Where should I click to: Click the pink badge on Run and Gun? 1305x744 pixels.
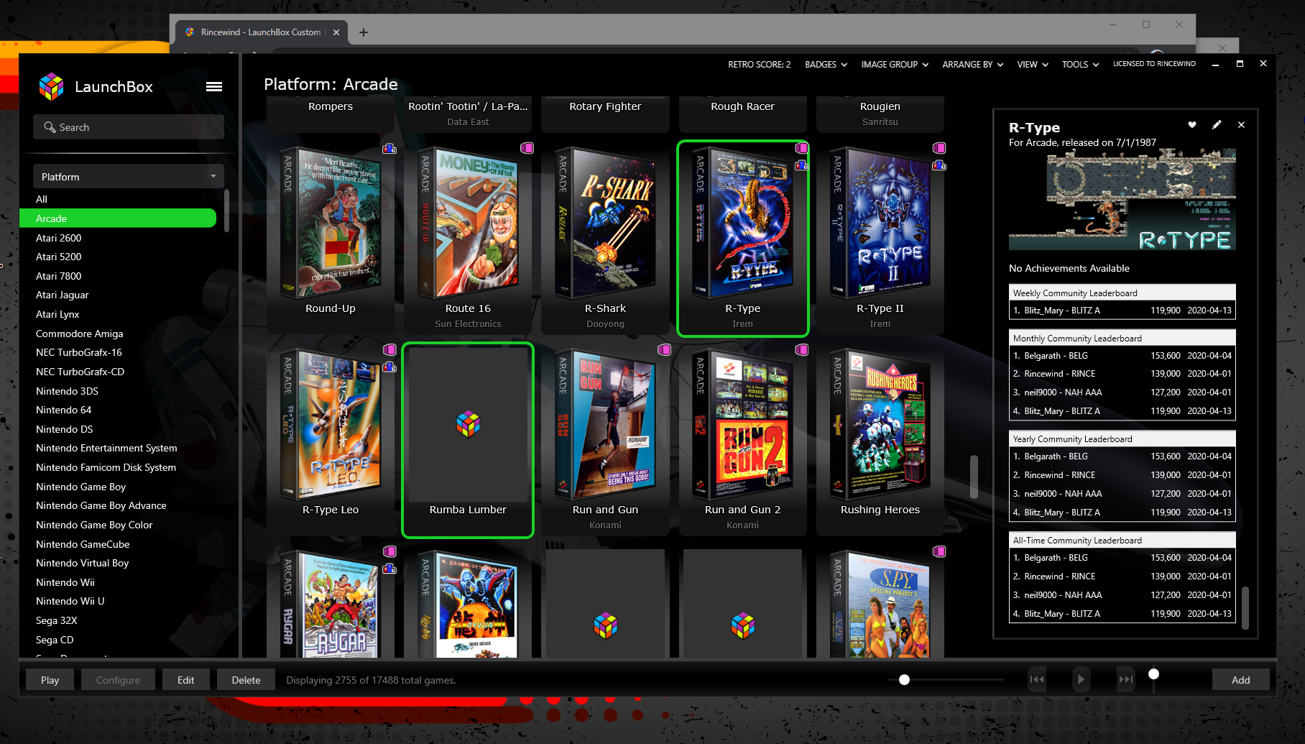coord(664,349)
